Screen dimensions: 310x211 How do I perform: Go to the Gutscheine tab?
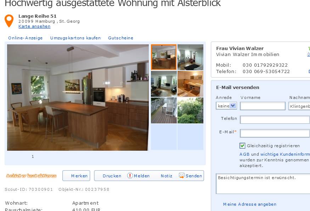pyautogui.click(x=120, y=38)
